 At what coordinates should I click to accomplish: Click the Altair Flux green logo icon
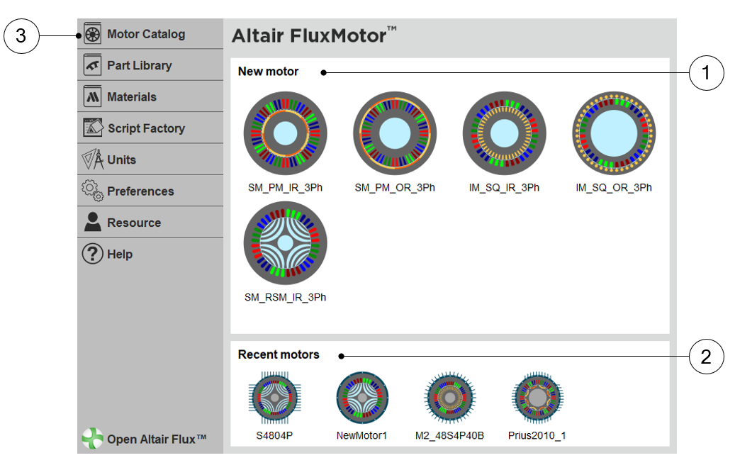click(x=92, y=439)
